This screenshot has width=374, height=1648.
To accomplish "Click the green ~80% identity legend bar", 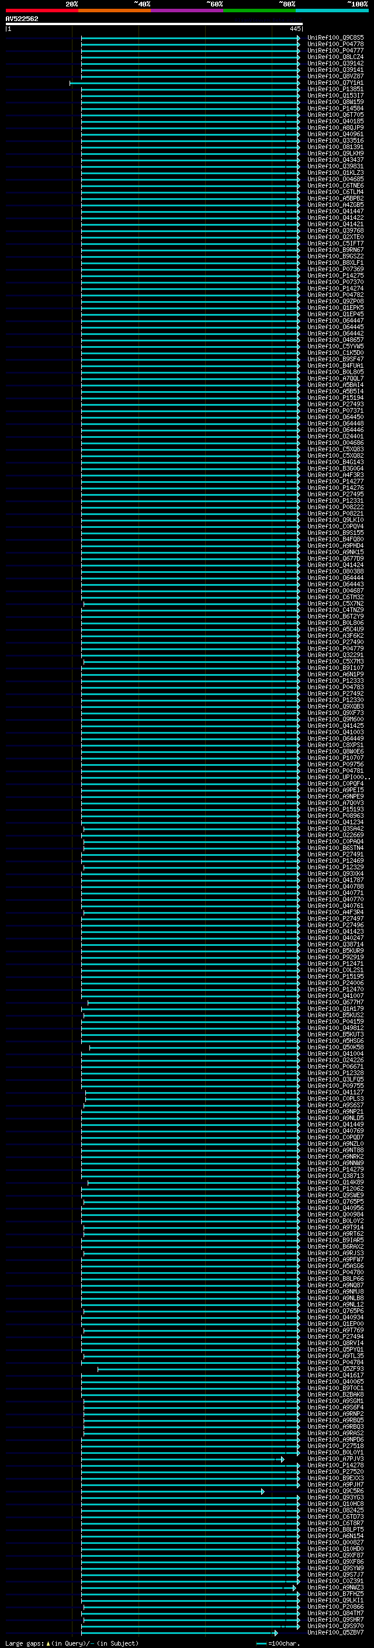I will pos(259,11).
